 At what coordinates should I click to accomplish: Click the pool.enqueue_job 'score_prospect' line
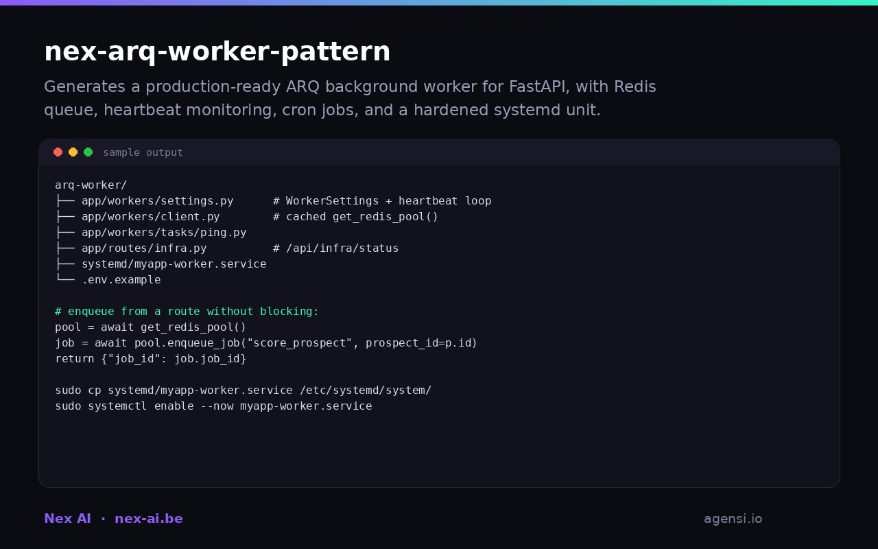pyautogui.click(x=266, y=343)
